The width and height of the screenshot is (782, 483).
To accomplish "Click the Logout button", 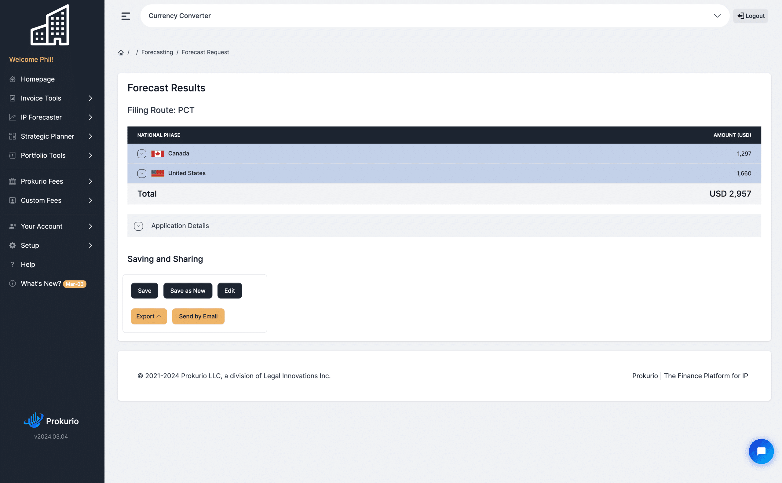I will (x=751, y=16).
